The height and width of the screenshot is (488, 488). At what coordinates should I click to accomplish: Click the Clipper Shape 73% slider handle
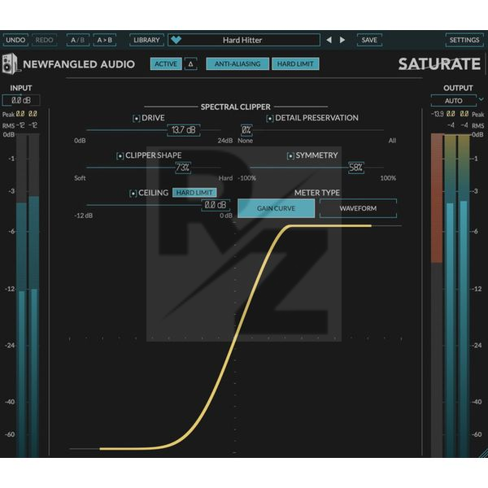(x=183, y=168)
